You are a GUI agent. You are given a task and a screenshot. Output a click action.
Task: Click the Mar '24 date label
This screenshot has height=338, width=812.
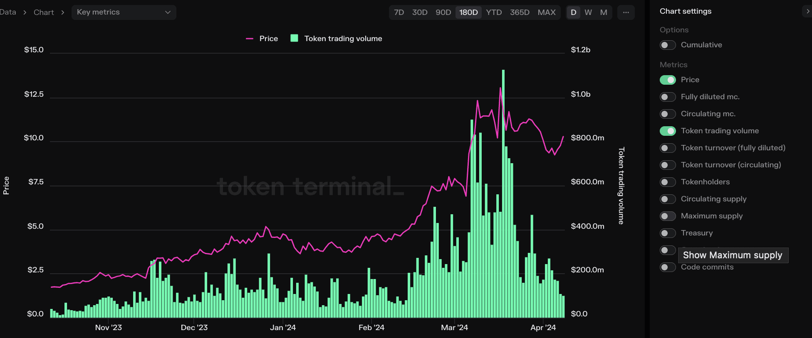click(455, 328)
